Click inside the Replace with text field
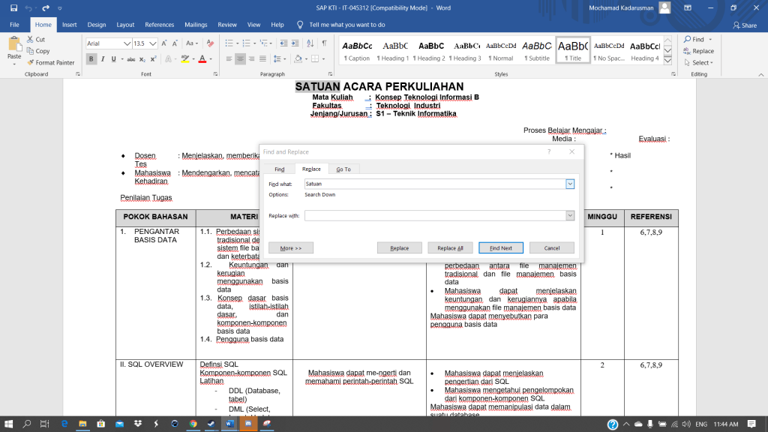768x432 pixels. coord(433,216)
